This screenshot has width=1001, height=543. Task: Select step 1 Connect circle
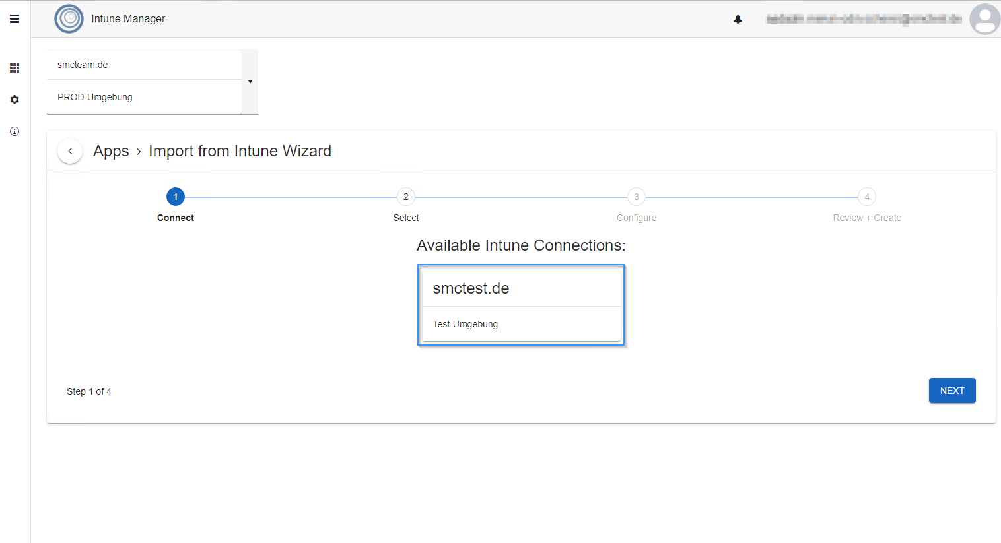[176, 197]
